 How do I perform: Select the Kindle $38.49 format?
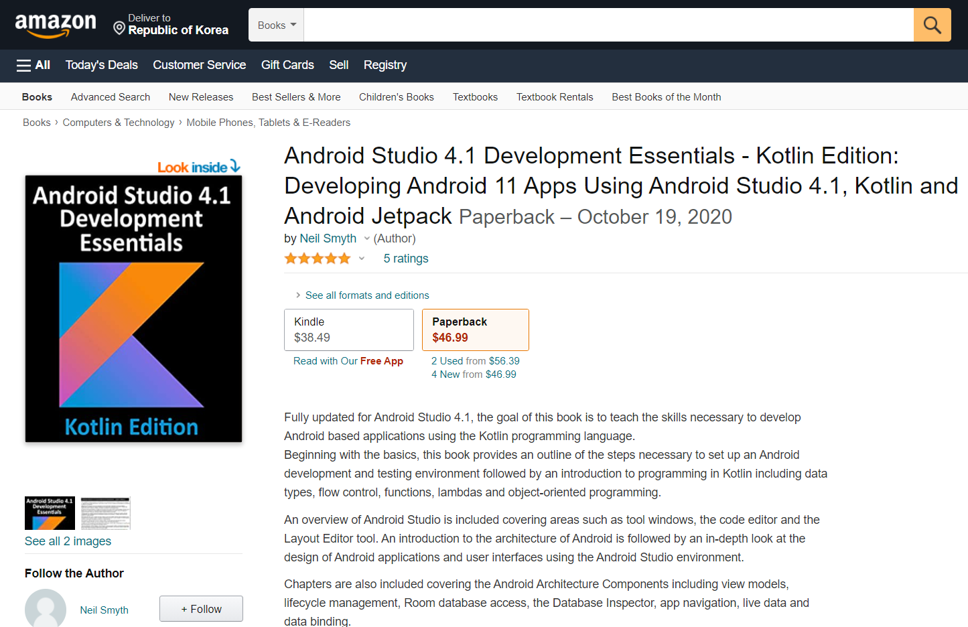(x=349, y=330)
